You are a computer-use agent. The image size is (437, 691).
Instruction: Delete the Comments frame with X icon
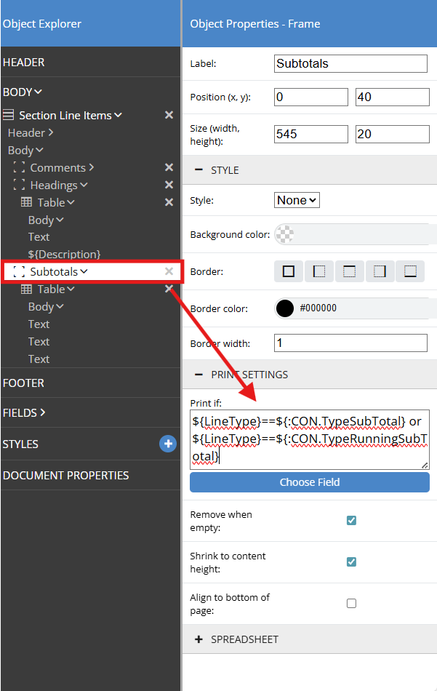click(x=169, y=168)
